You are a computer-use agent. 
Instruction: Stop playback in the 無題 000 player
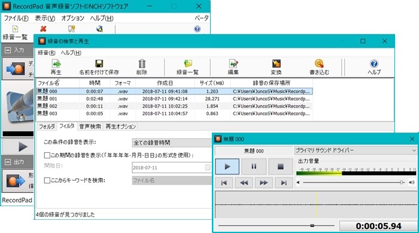(x=280, y=167)
